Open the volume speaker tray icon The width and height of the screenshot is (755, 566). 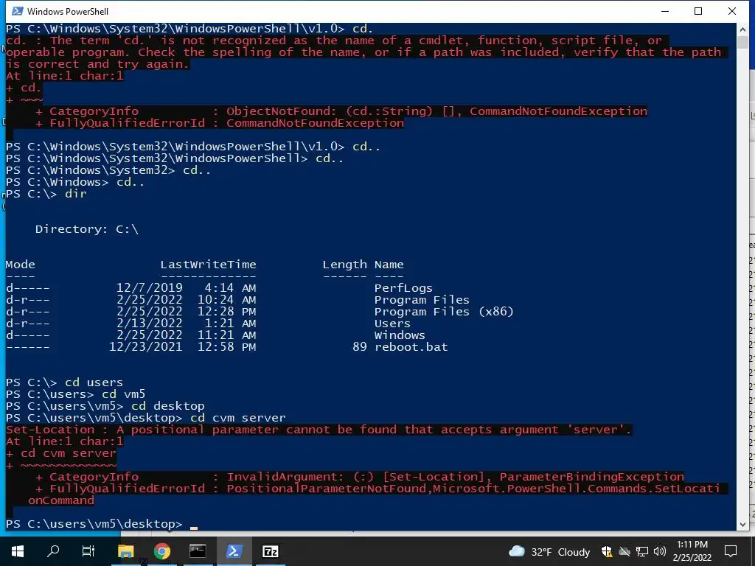click(x=660, y=551)
